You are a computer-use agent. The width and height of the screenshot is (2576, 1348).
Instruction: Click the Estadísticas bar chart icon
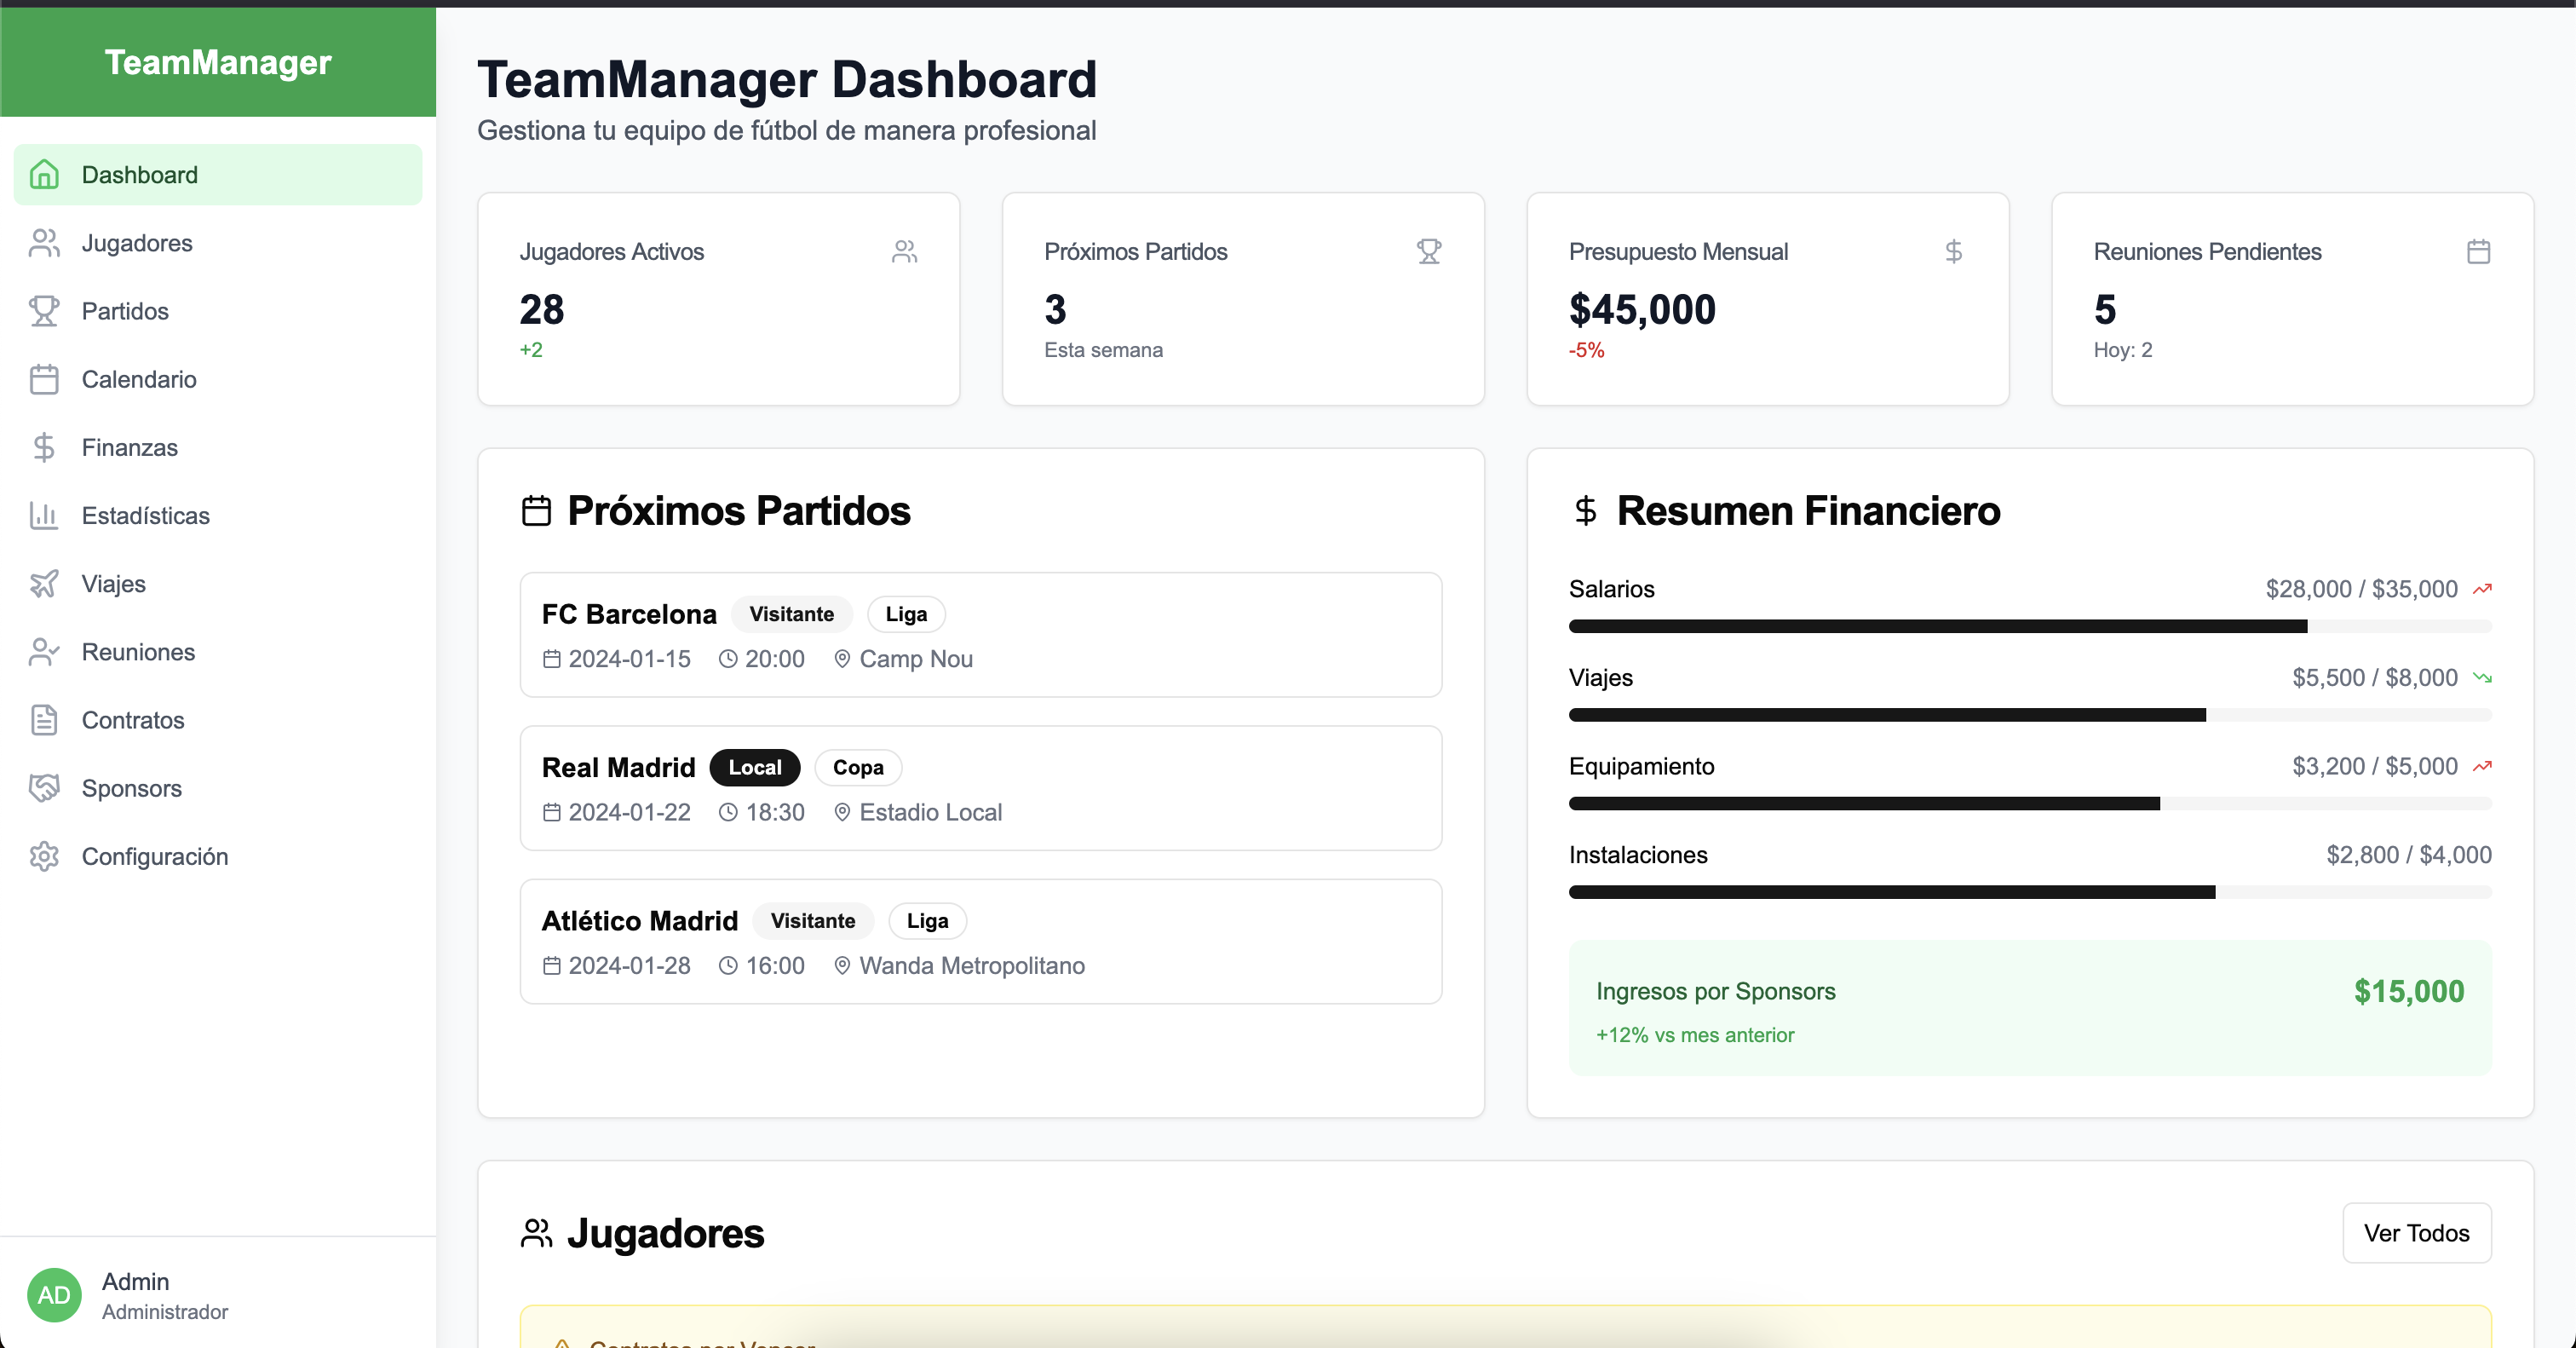pos(44,515)
